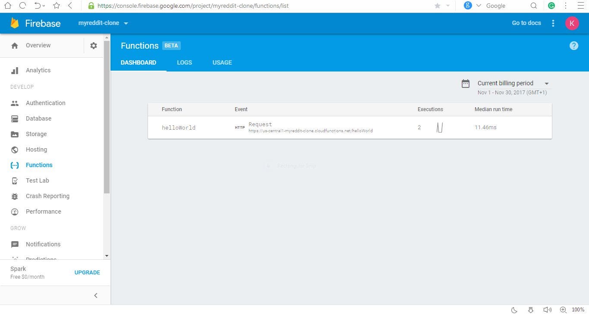Viewport: 589px width, 314px height.
Task: Click the helloWorld cloudfunctions URL
Action: point(310,131)
